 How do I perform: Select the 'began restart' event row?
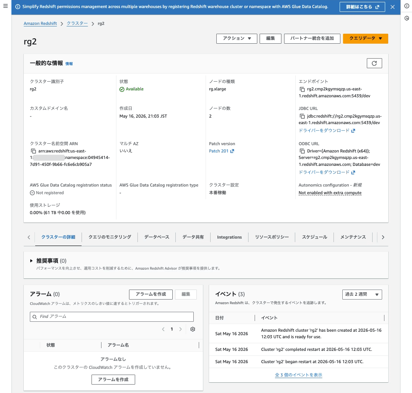299,362
